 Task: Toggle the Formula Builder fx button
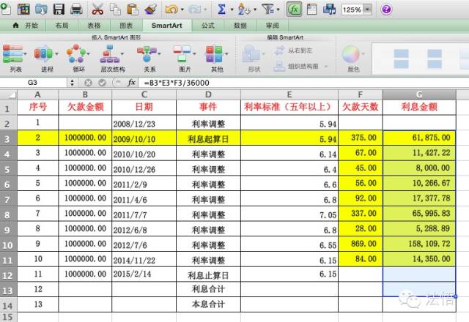295,10
